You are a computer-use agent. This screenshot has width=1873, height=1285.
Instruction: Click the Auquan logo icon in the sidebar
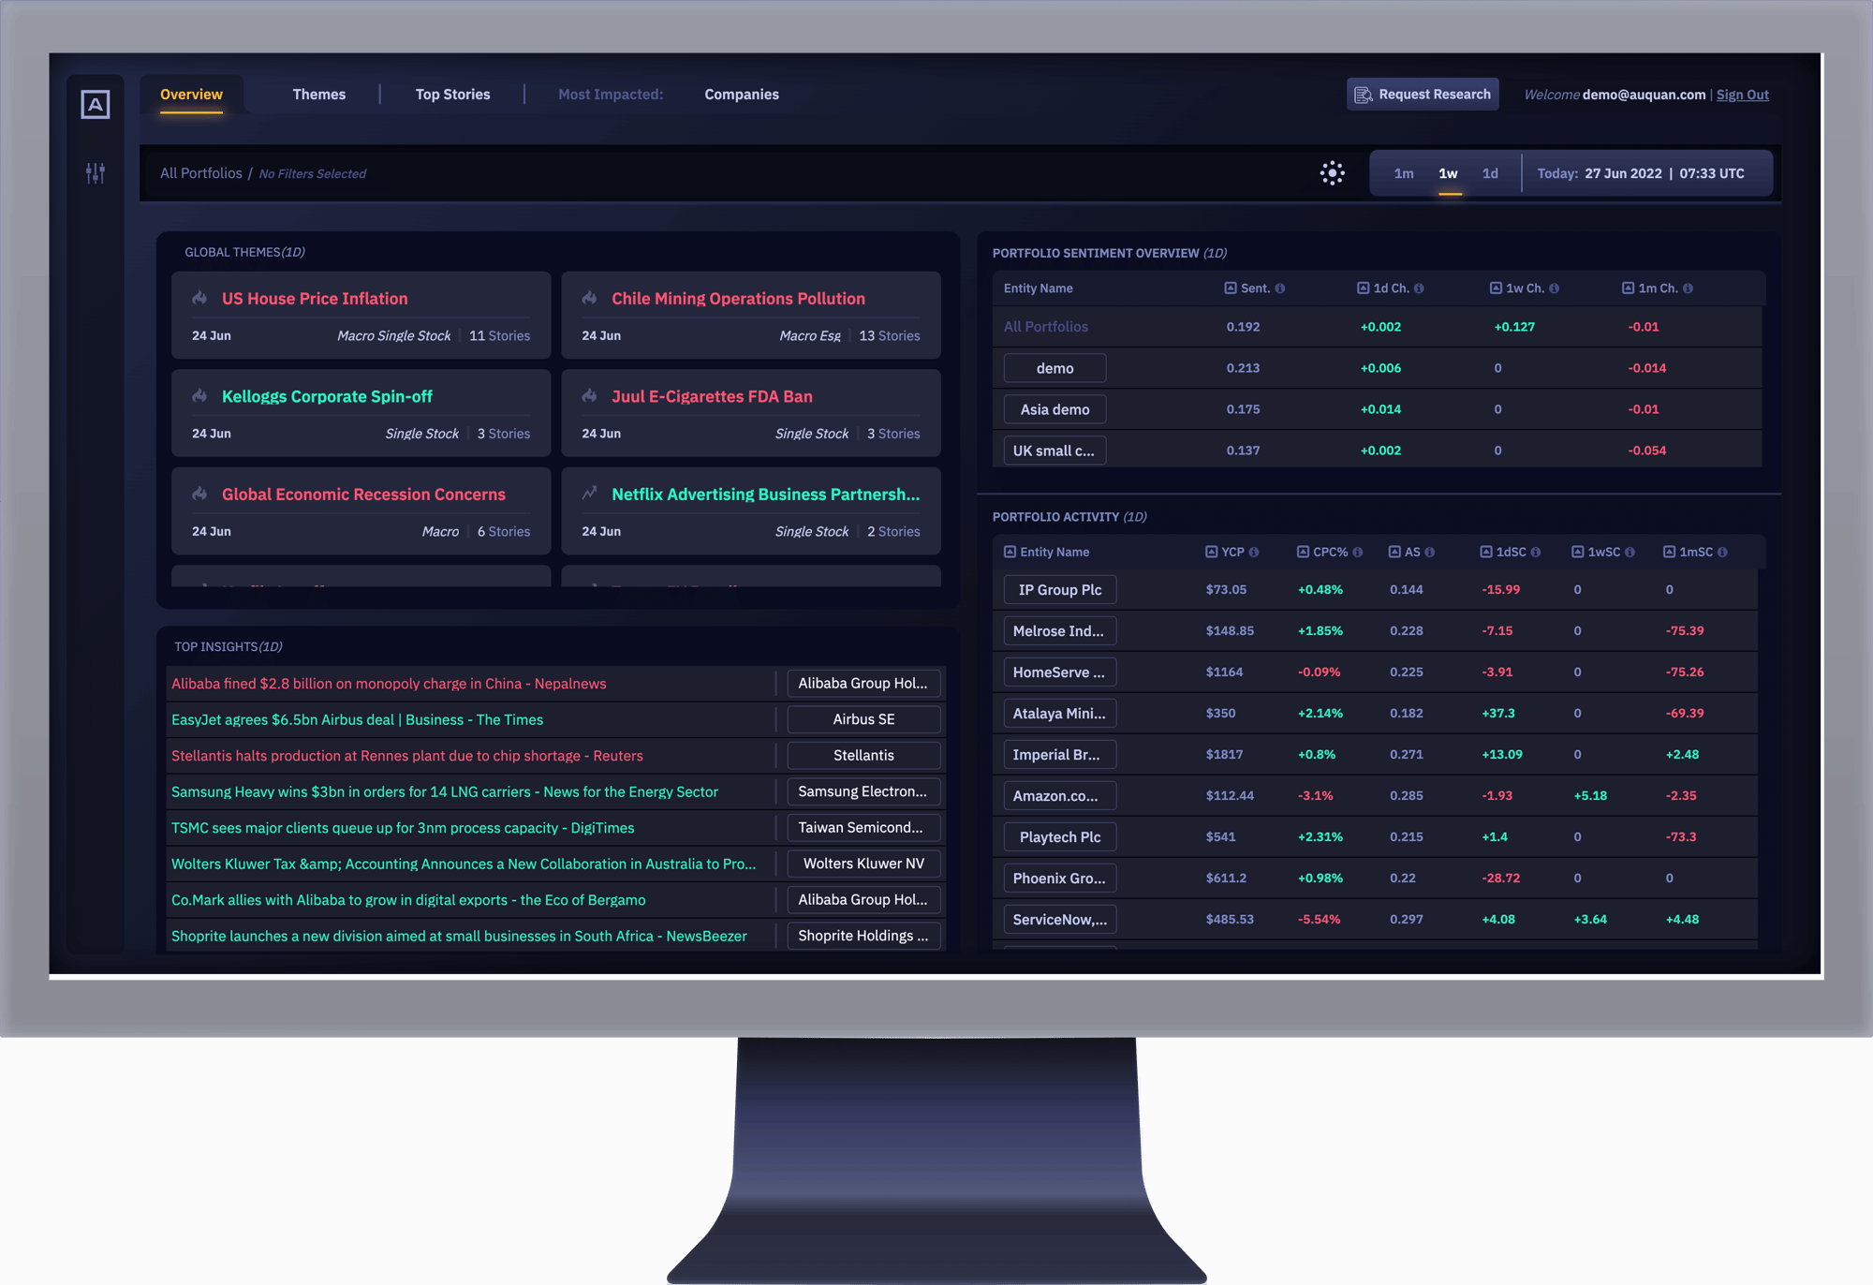pyautogui.click(x=95, y=104)
